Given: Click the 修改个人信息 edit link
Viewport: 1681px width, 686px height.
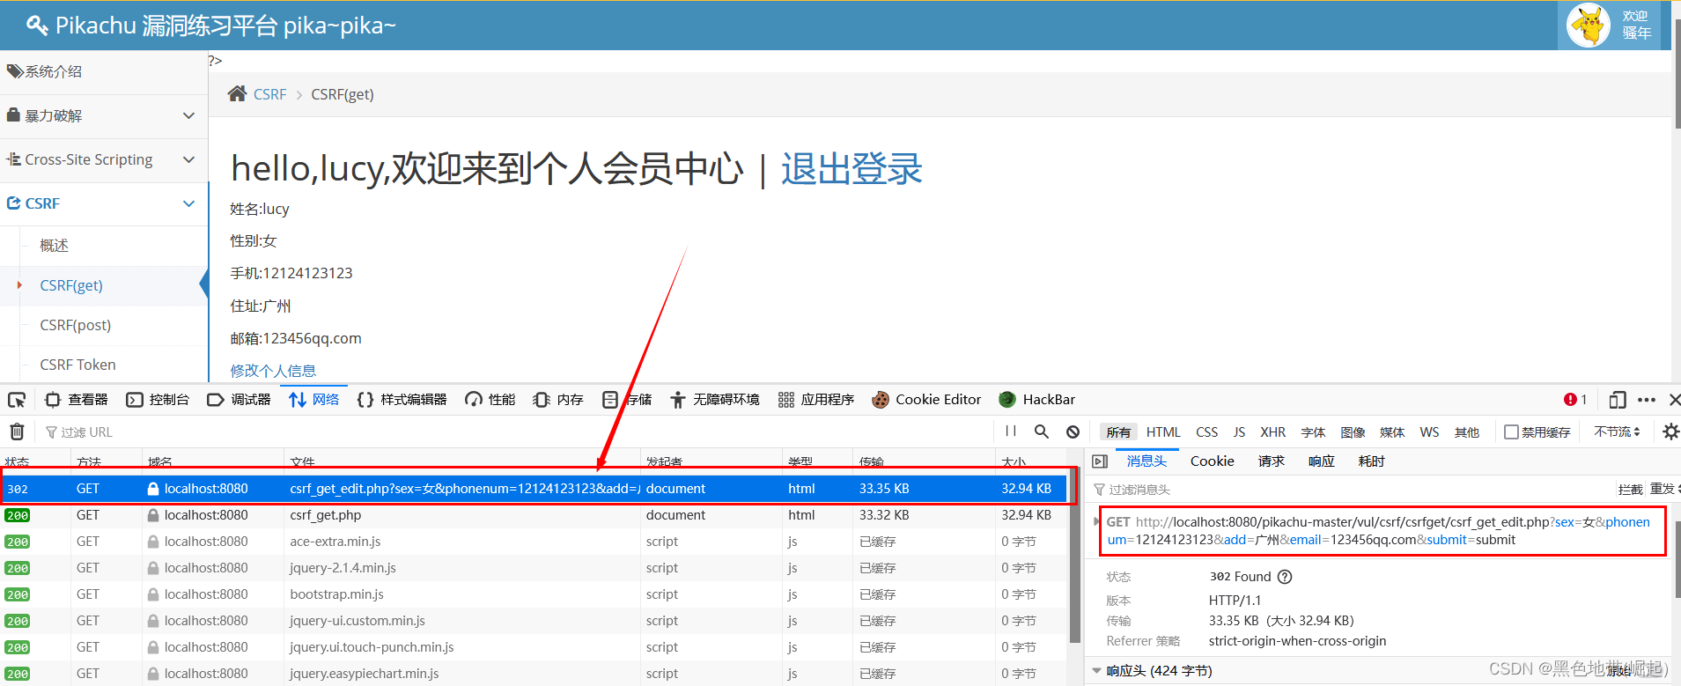Looking at the screenshot, I should pyautogui.click(x=273, y=371).
